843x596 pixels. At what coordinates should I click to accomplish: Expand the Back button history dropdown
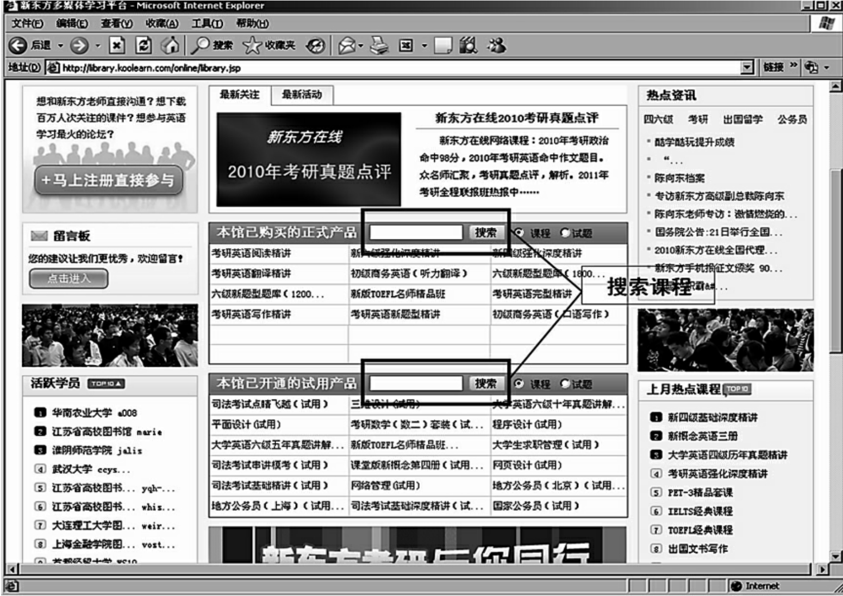pos(60,46)
